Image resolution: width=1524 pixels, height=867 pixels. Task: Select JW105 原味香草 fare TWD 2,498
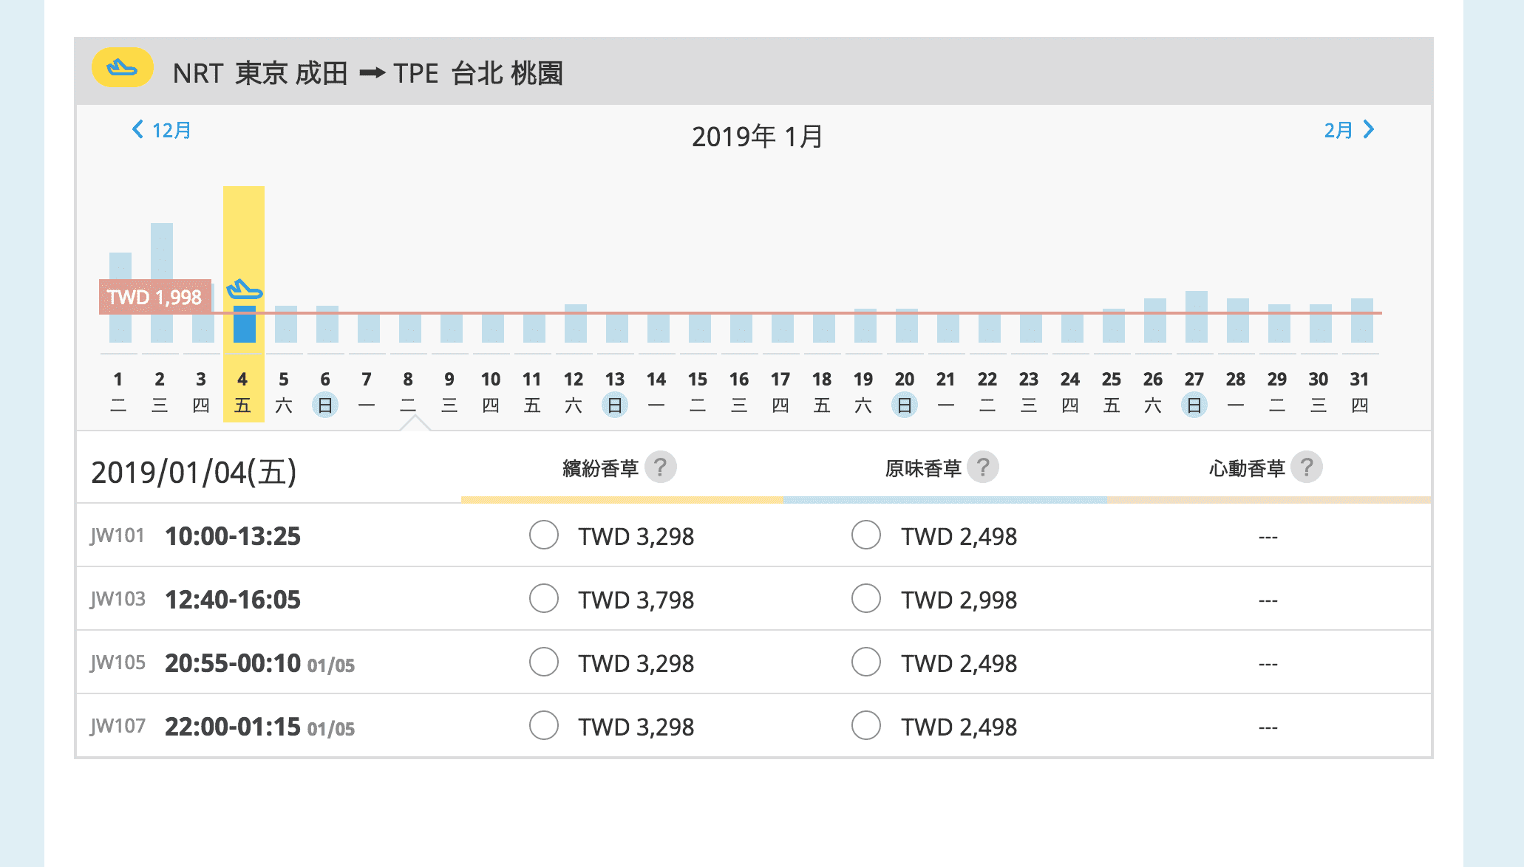[x=866, y=662]
